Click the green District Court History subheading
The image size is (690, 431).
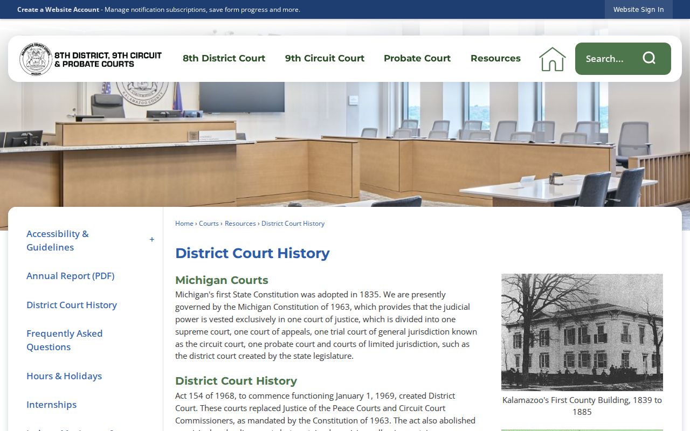tap(236, 381)
